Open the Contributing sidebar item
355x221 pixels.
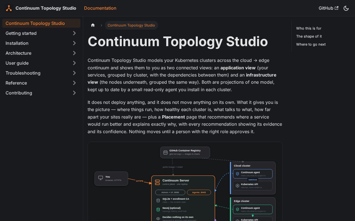click(x=41, y=93)
